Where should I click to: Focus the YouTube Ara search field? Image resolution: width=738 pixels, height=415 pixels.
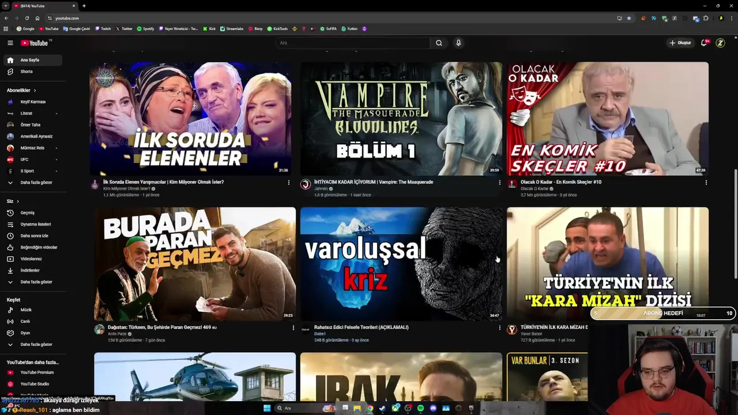pos(353,43)
